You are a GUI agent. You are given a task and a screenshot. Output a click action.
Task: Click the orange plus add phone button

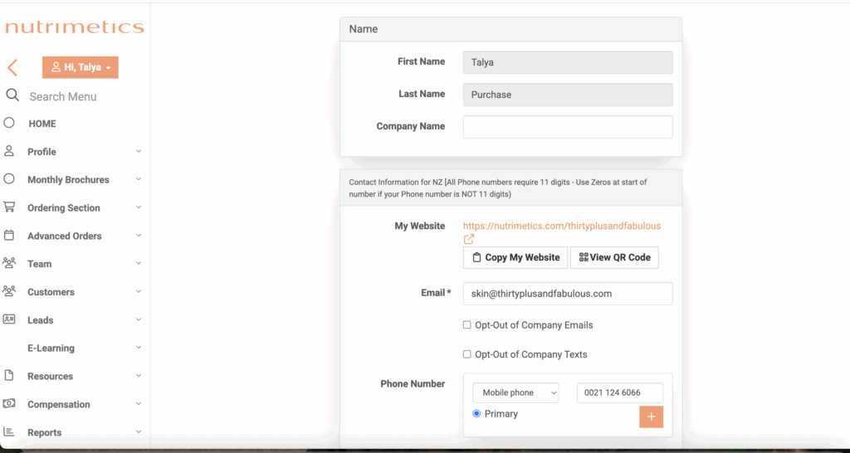click(651, 416)
